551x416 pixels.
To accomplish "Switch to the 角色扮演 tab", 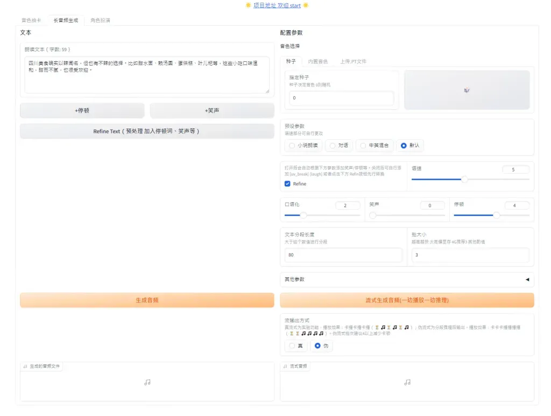I will pos(100,20).
